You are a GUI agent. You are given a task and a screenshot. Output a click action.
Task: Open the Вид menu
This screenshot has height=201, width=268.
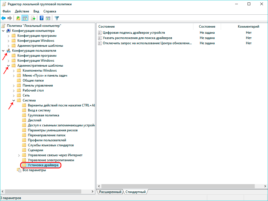(36, 11)
